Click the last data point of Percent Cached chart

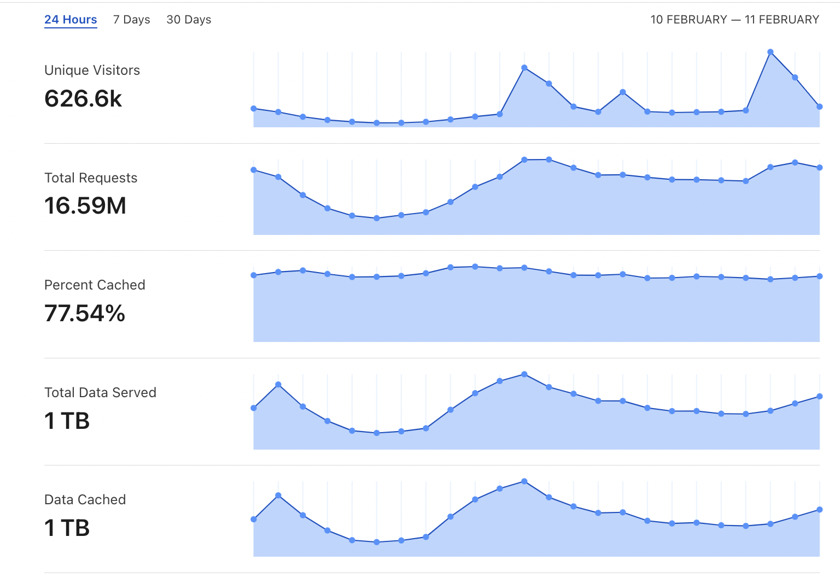[819, 276]
